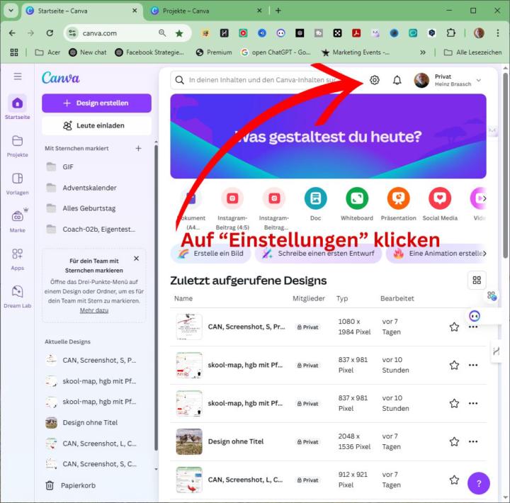Switch to grid view of designs

coord(477,280)
